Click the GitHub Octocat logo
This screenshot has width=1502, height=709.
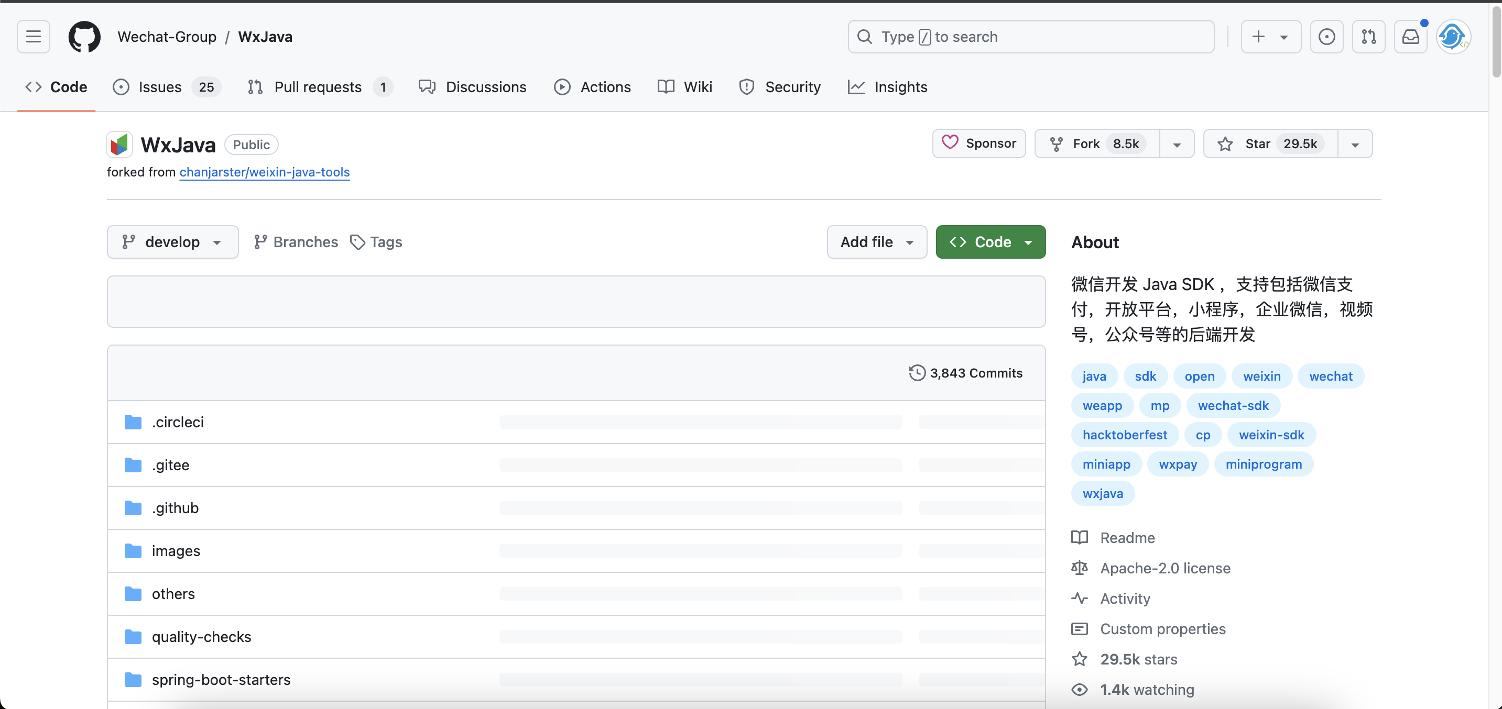84,37
